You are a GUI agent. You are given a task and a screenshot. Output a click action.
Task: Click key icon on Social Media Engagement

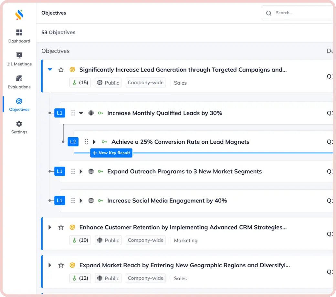pos(100,201)
